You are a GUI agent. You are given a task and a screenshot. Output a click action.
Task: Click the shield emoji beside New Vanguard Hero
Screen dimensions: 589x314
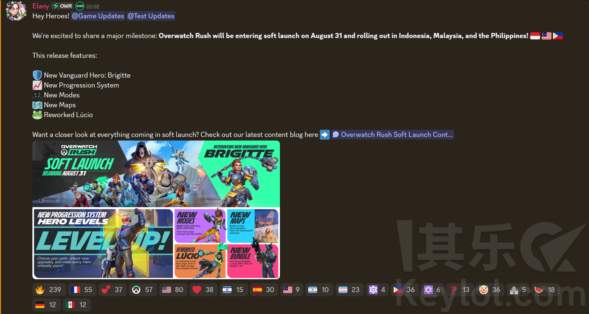coord(37,75)
